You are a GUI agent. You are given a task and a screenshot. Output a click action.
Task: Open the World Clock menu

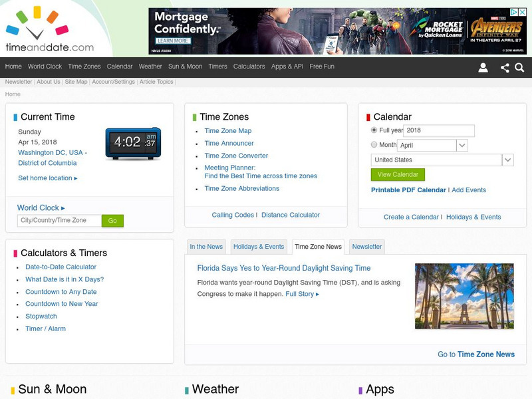(45, 66)
